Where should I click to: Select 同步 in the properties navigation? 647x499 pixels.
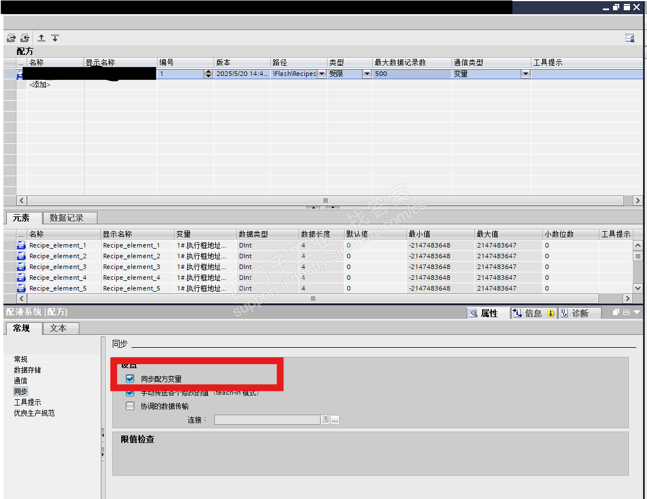(x=20, y=391)
